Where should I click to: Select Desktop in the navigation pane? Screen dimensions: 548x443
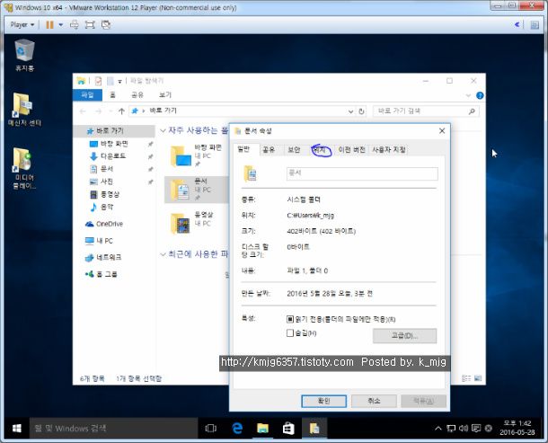(114, 144)
